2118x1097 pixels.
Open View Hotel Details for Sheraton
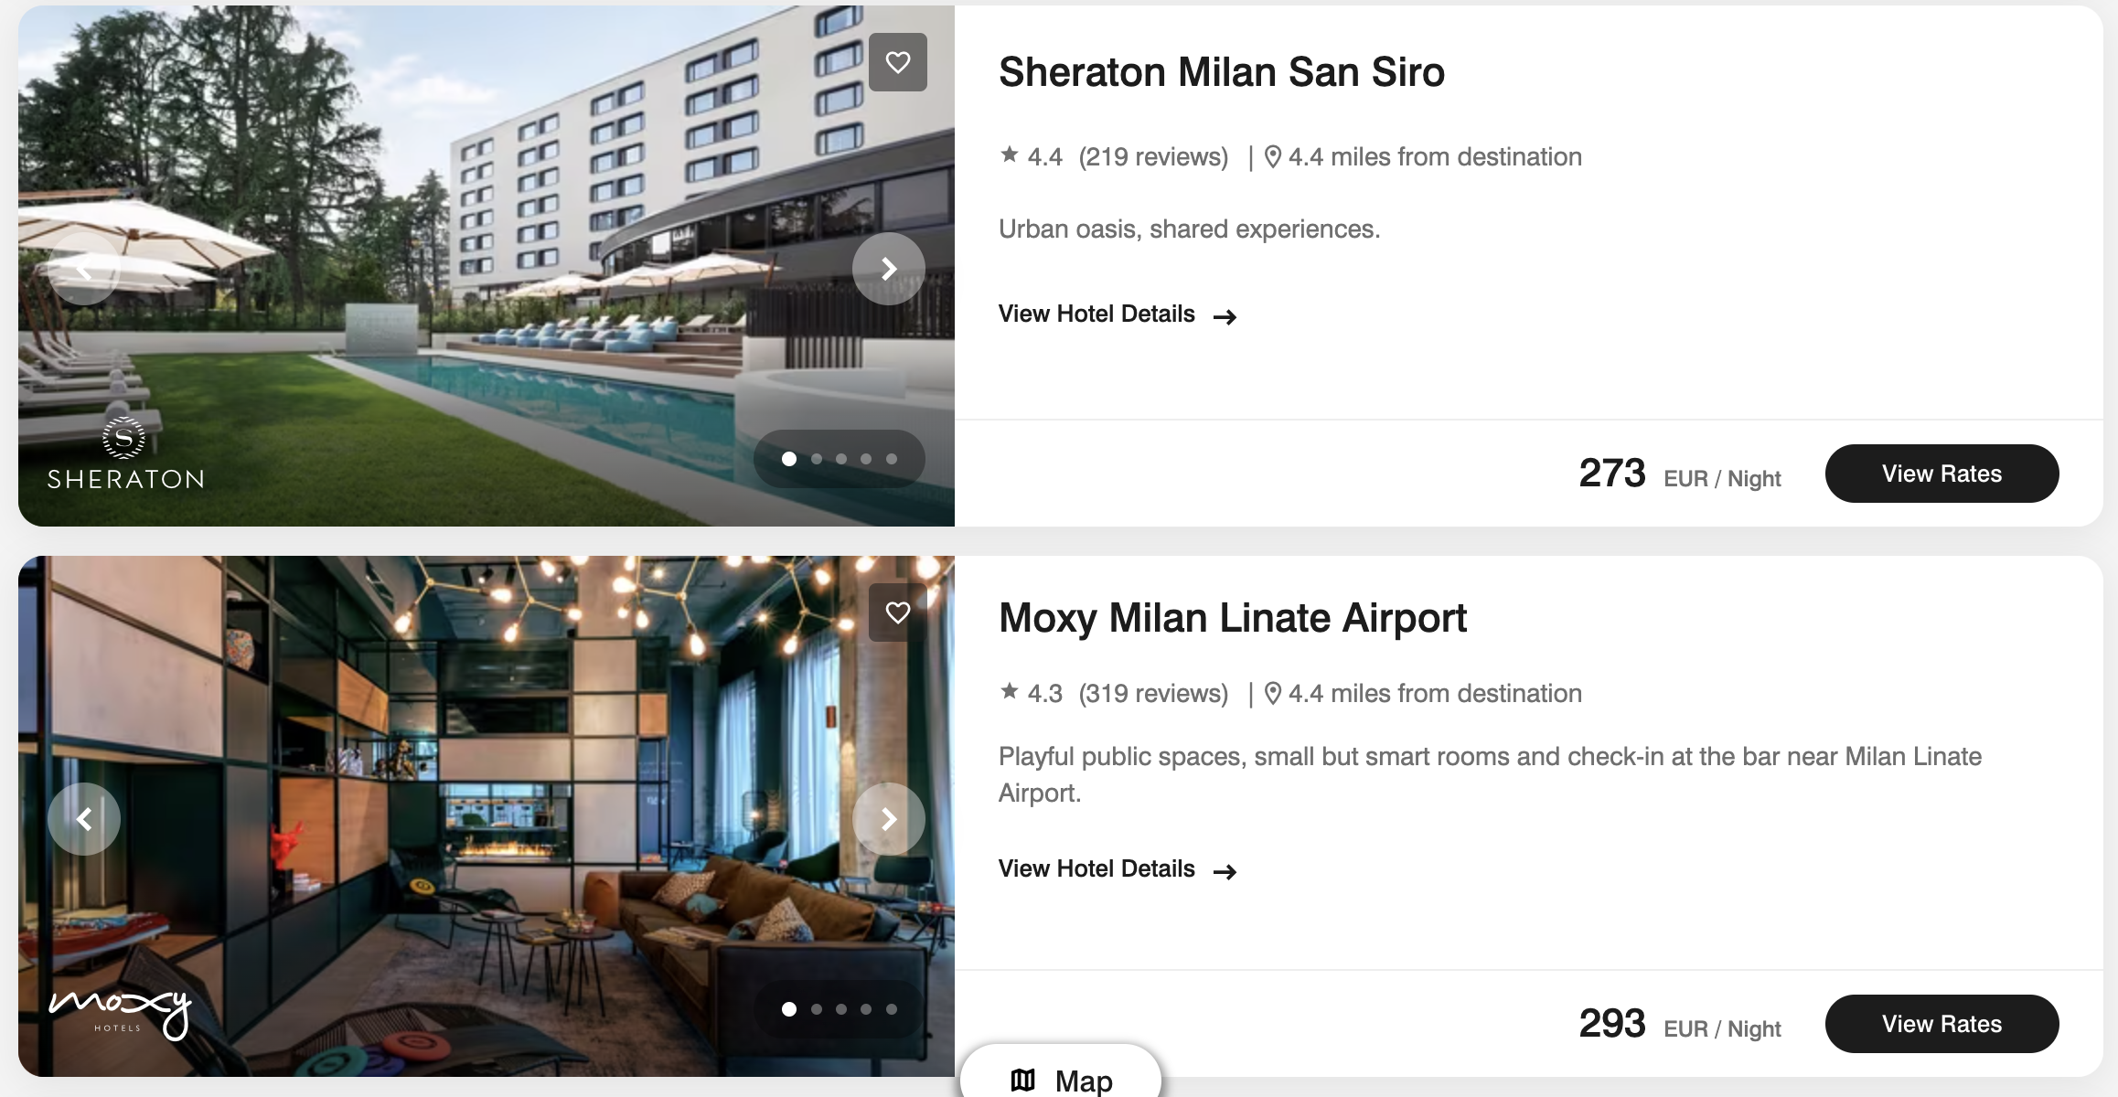(1118, 314)
